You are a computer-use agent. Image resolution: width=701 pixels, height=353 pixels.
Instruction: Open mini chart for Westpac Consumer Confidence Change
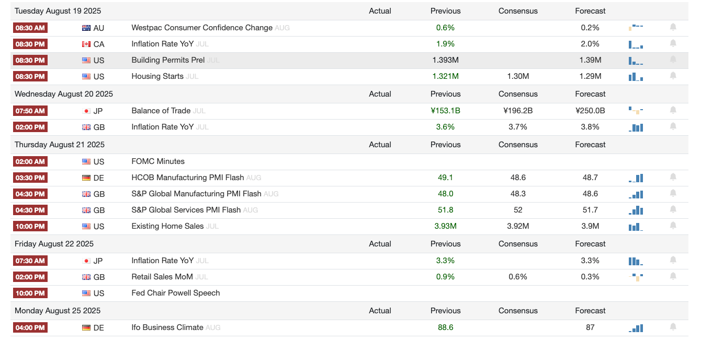pyautogui.click(x=636, y=27)
